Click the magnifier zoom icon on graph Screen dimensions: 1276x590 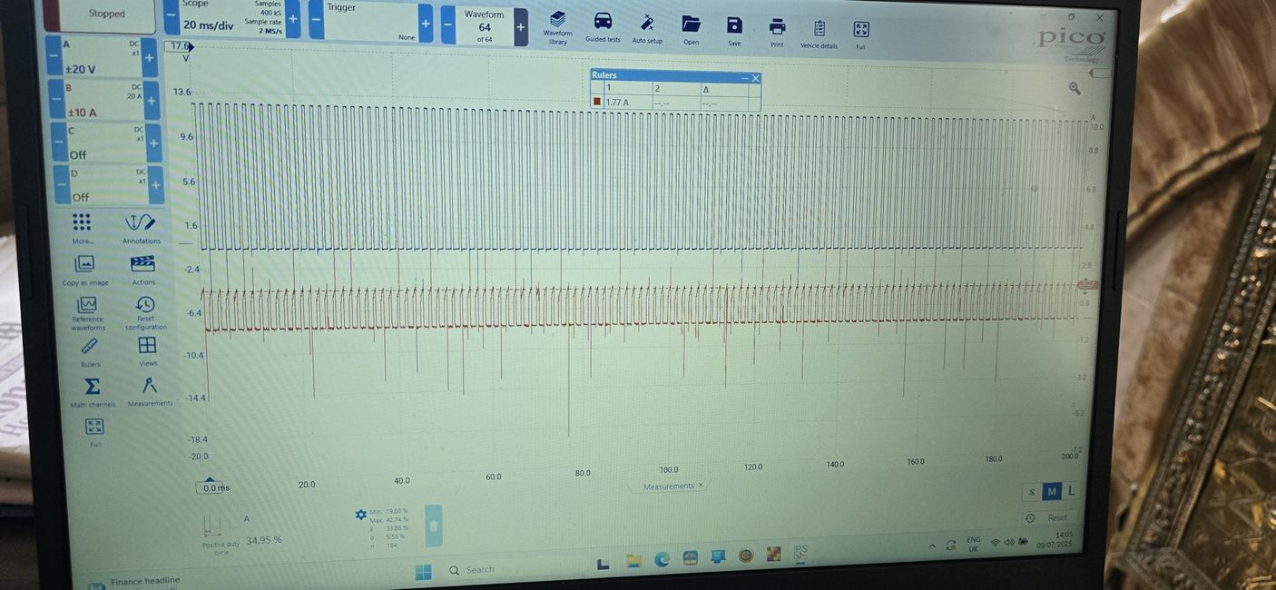[1075, 88]
